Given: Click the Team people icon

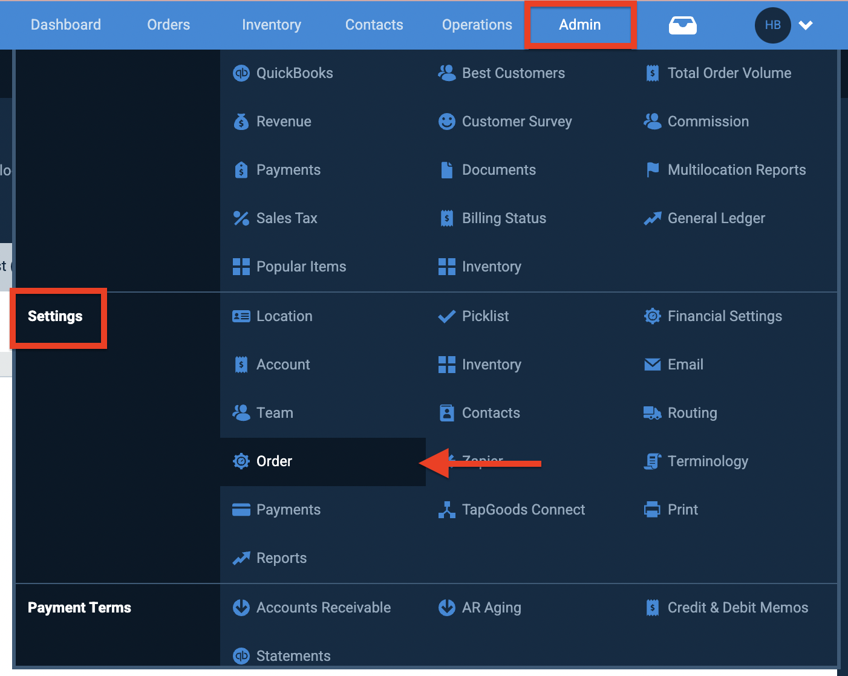Looking at the screenshot, I should tap(241, 413).
